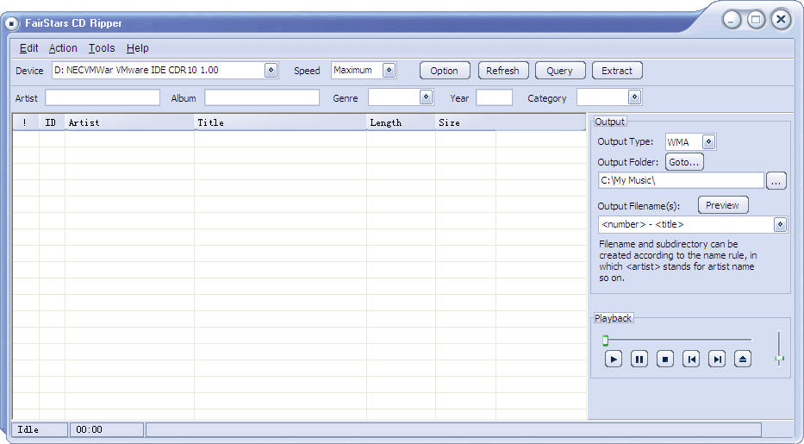The image size is (804, 444).
Task: Click the Query button
Action: pos(559,71)
